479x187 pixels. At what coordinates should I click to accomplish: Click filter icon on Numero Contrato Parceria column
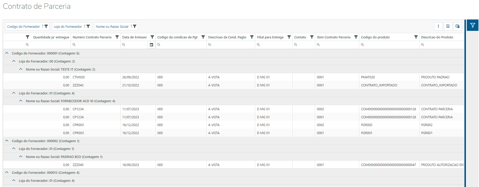(x=117, y=37)
